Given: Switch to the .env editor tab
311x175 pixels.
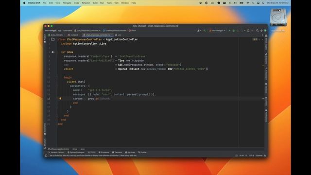Looking at the screenshot, I should click(119, 35).
